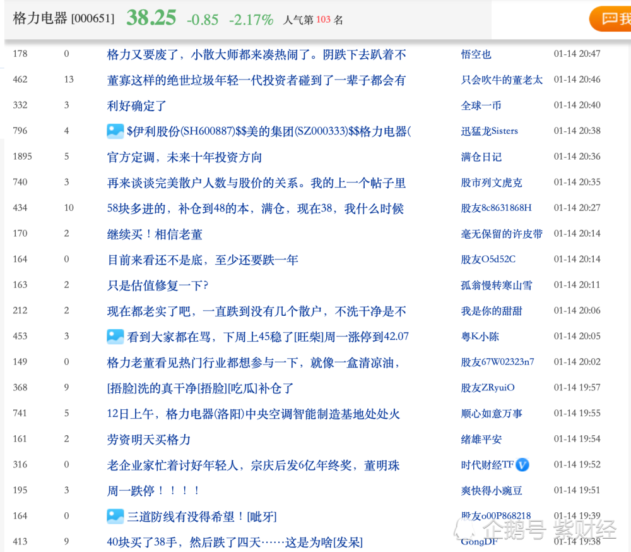631x552 pixels.
Task: Visit author 孤翁慢转寒山雪's profile
Action: tap(496, 285)
